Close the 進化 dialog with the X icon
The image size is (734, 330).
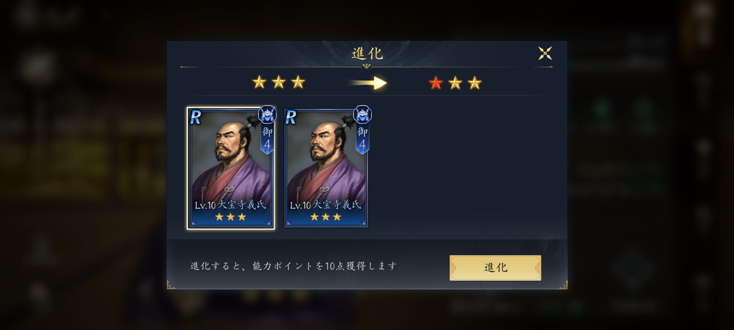point(545,53)
